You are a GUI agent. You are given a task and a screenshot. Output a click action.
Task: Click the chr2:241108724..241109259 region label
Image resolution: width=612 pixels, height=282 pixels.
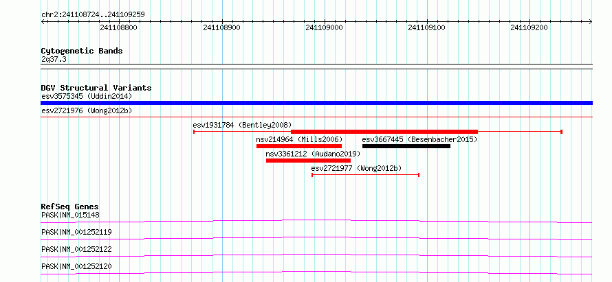coord(93,15)
